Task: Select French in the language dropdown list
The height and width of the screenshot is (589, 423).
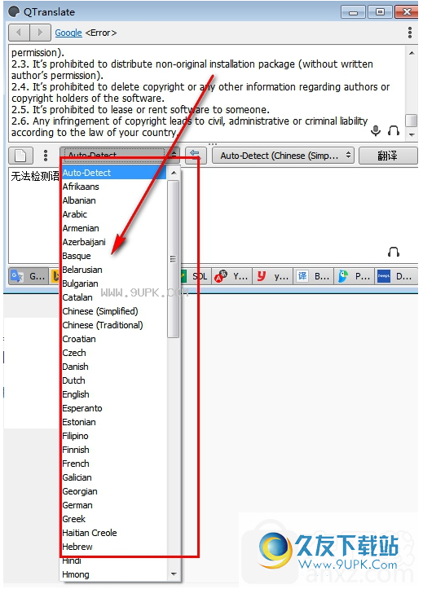Action: coord(76,464)
